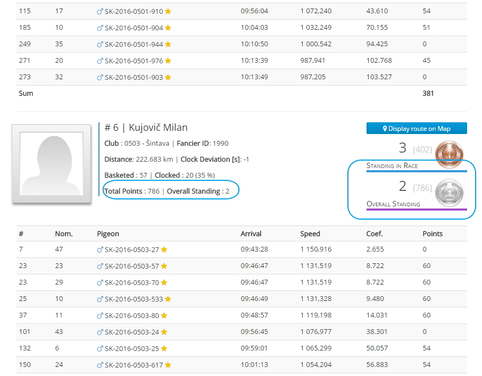This screenshot has width=482, height=376.
Task: Click the male symbol before SK-2016-0501-903
Action: click(100, 77)
